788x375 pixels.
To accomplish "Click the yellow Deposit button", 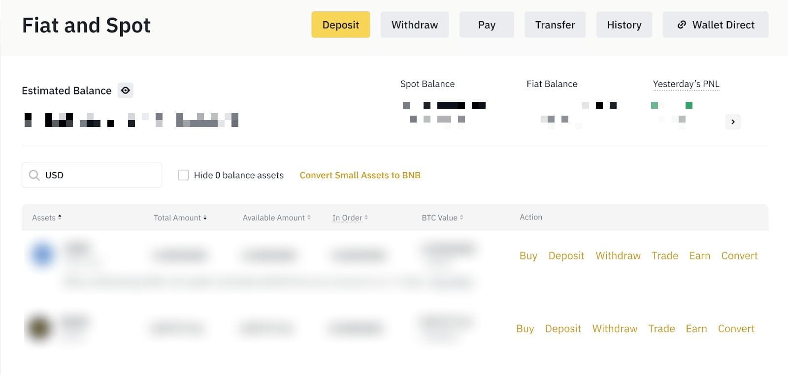I will (340, 25).
